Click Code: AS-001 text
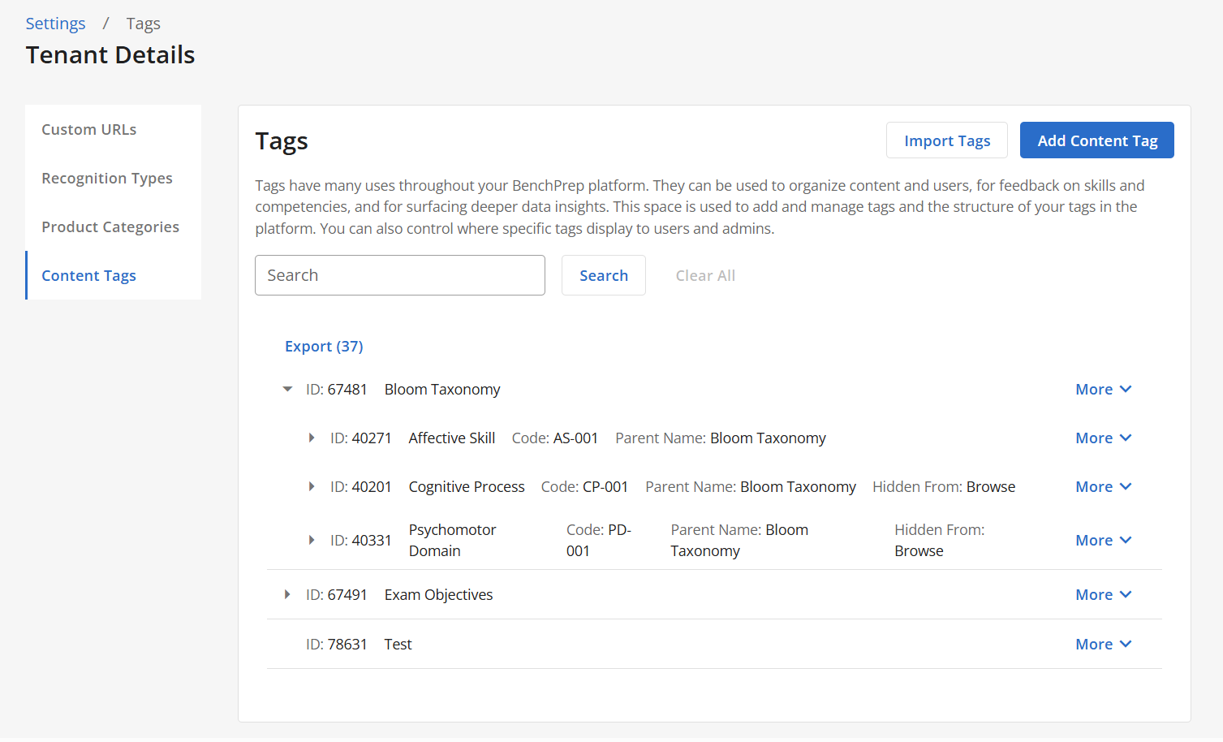 555,438
